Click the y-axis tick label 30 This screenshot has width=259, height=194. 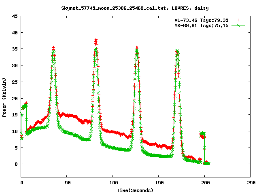tap(15, 65)
